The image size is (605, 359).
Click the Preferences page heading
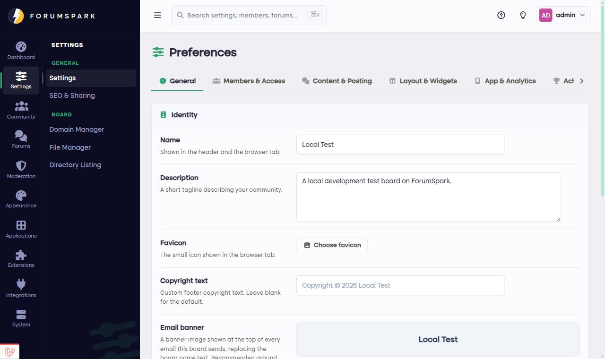click(203, 52)
